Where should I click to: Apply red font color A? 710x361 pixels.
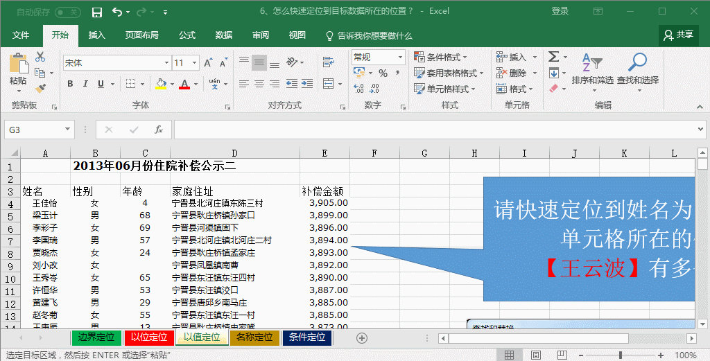[x=184, y=84]
